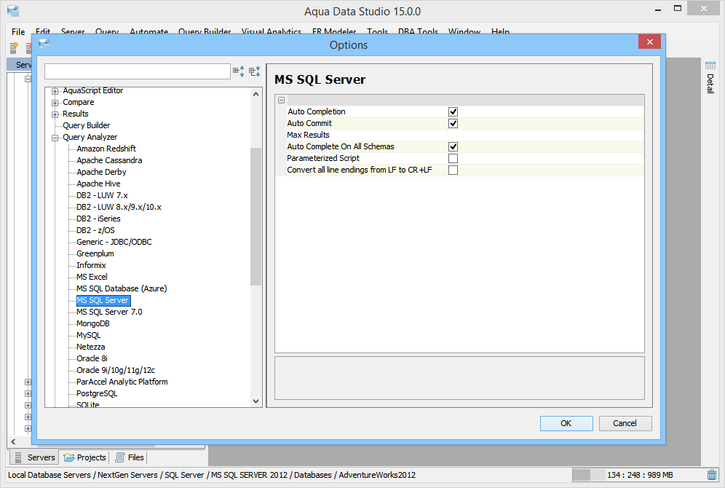Select DB2 - LUW 7.x entry
725x488 pixels.
point(102,195)
